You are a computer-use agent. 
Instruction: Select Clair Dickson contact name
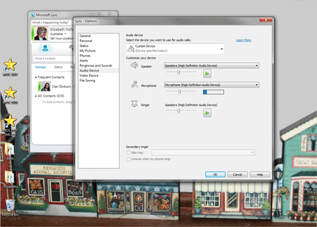click(x=61, y=87)
